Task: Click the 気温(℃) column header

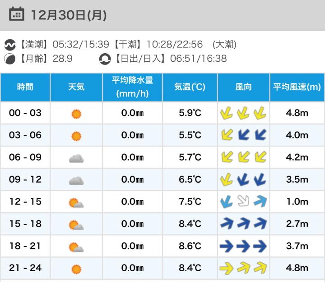Action: (190, 87)
